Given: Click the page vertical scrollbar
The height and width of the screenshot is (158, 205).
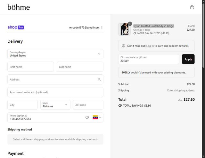Looking at the screenshot, I should click(x=203, y=35).
